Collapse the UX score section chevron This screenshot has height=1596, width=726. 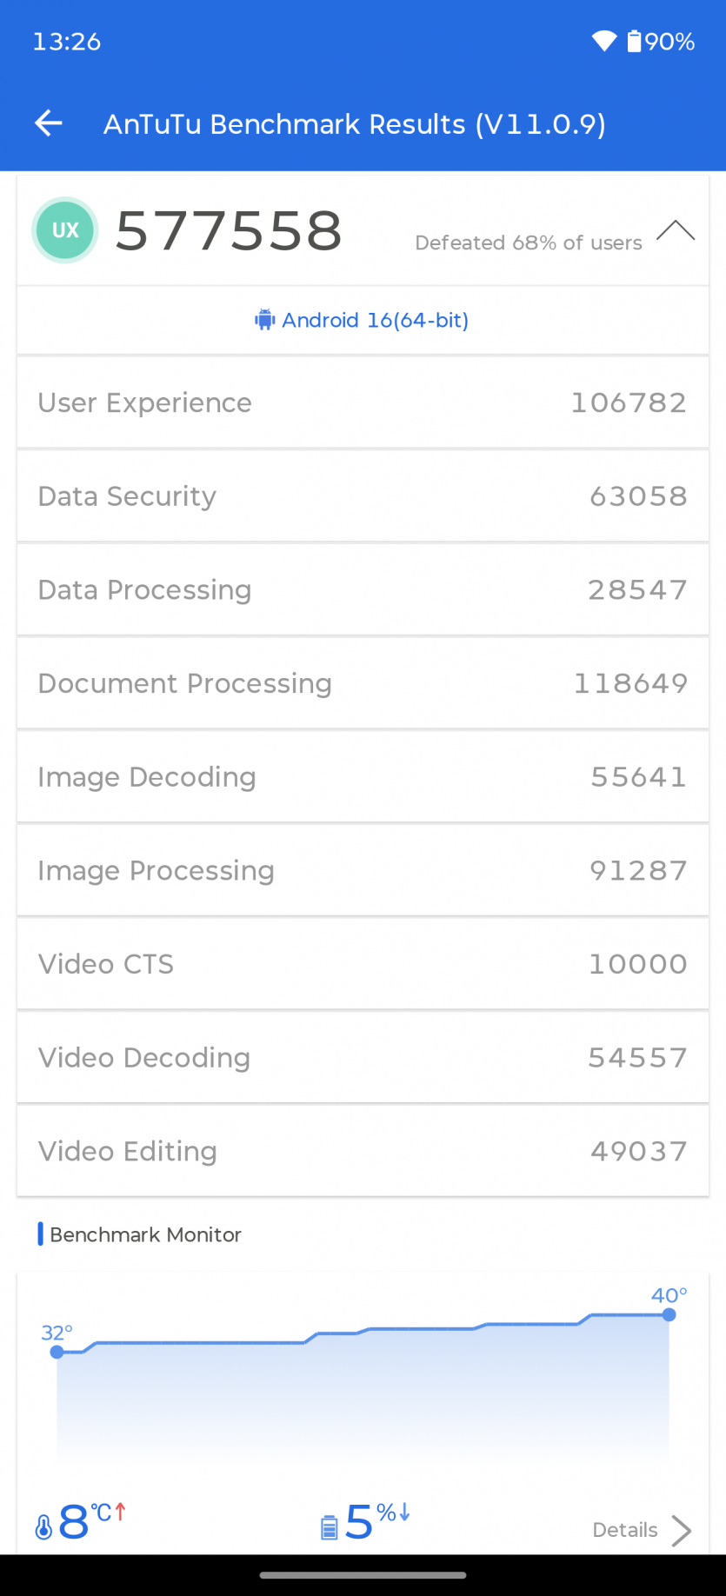[x=676, y=231]
